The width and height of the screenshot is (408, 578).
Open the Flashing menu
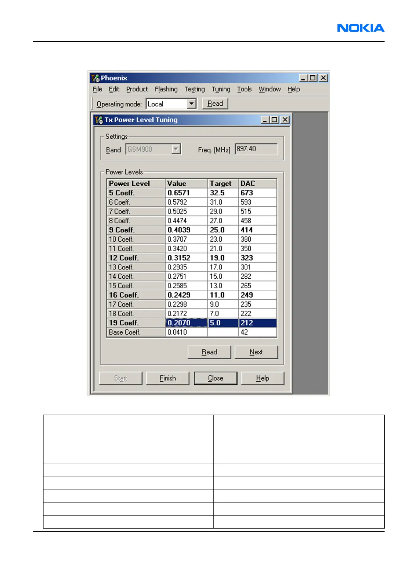pos(166,89)
